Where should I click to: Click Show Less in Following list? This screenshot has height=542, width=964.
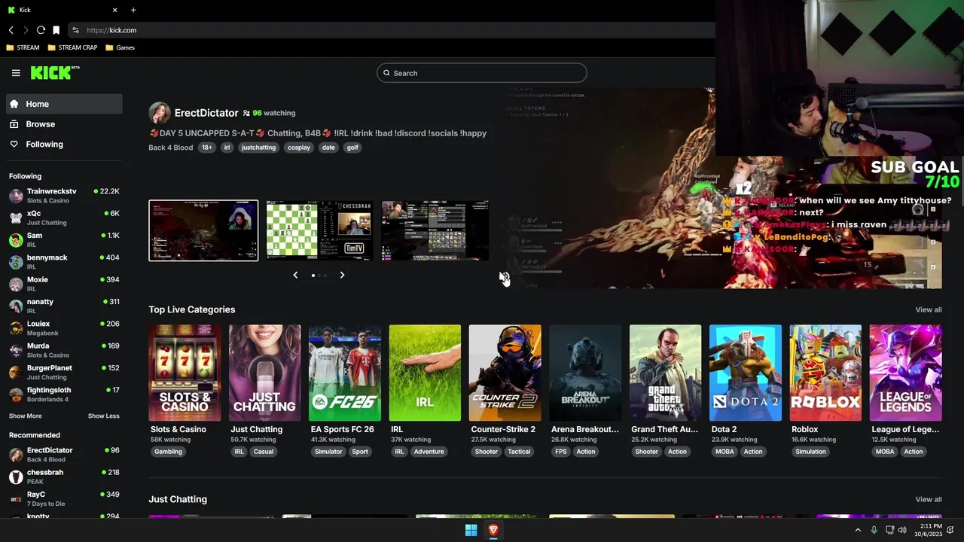(x=104, y=416)
